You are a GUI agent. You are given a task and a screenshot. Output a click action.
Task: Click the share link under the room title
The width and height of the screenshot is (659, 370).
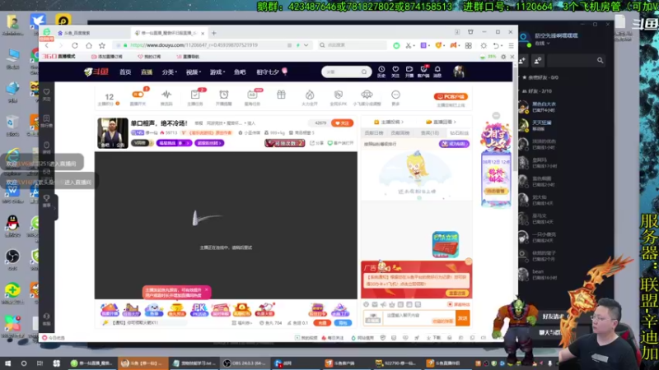click(x=317, y=143)
